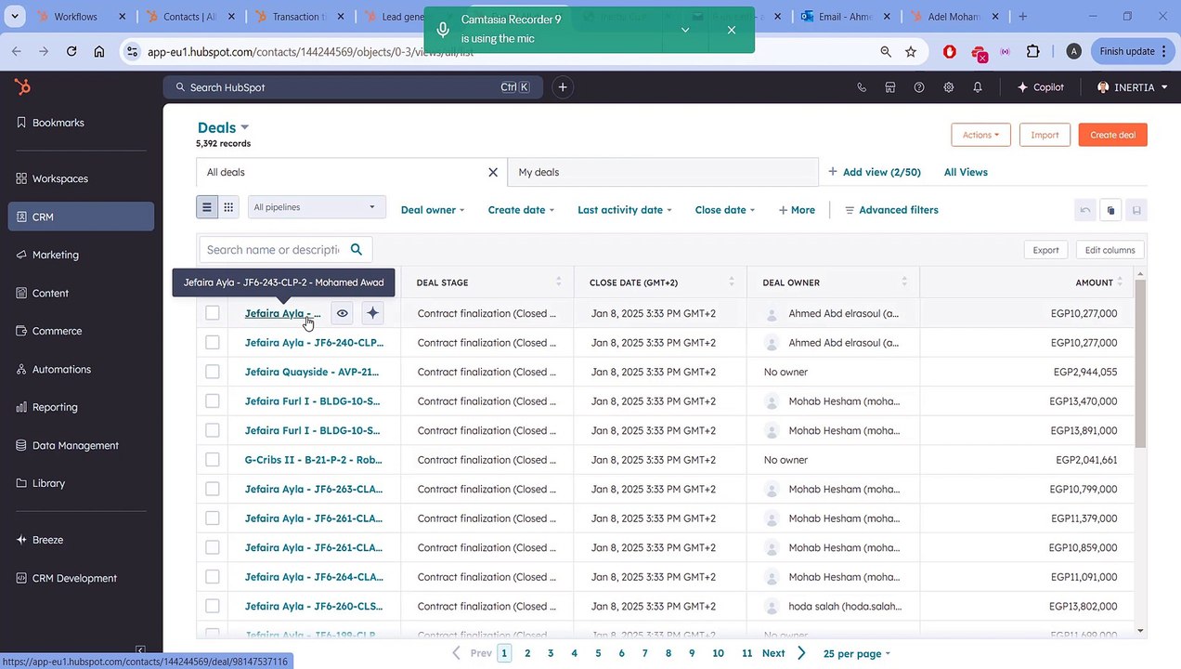Open the All pipelines dropdown

click(x=315, y=207)
